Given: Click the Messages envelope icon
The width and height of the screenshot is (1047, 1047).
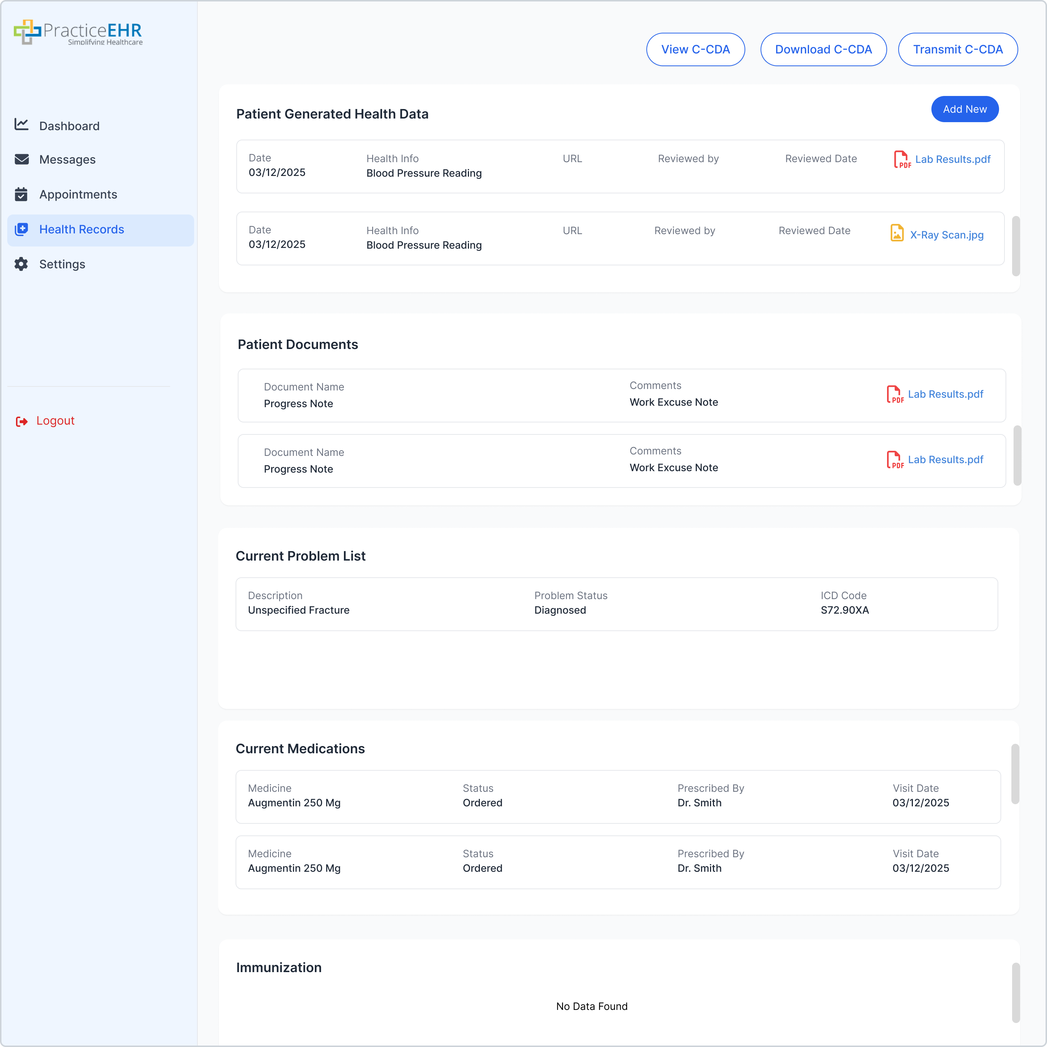Looking at the screenshot, I should [x=21, y=159].
